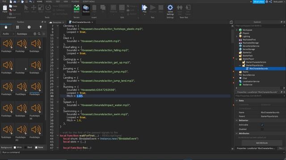Switch to the VIEW ribbon tab
286x160 pixels.
[x=66, y=1]
